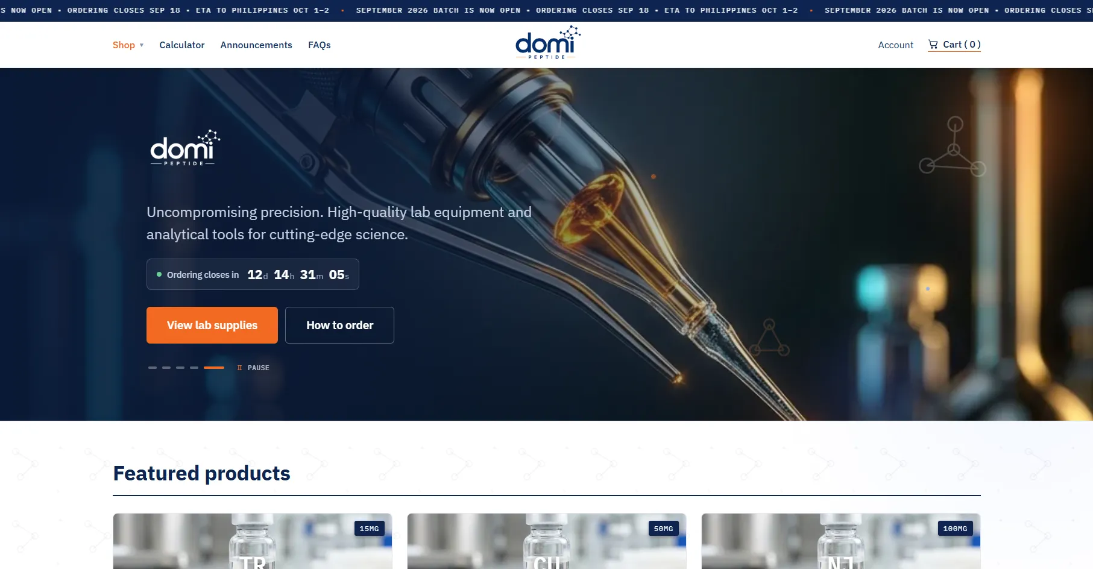1093x569 pixels.
Task: Click the shopping cart icon
Action: (933, 44)
